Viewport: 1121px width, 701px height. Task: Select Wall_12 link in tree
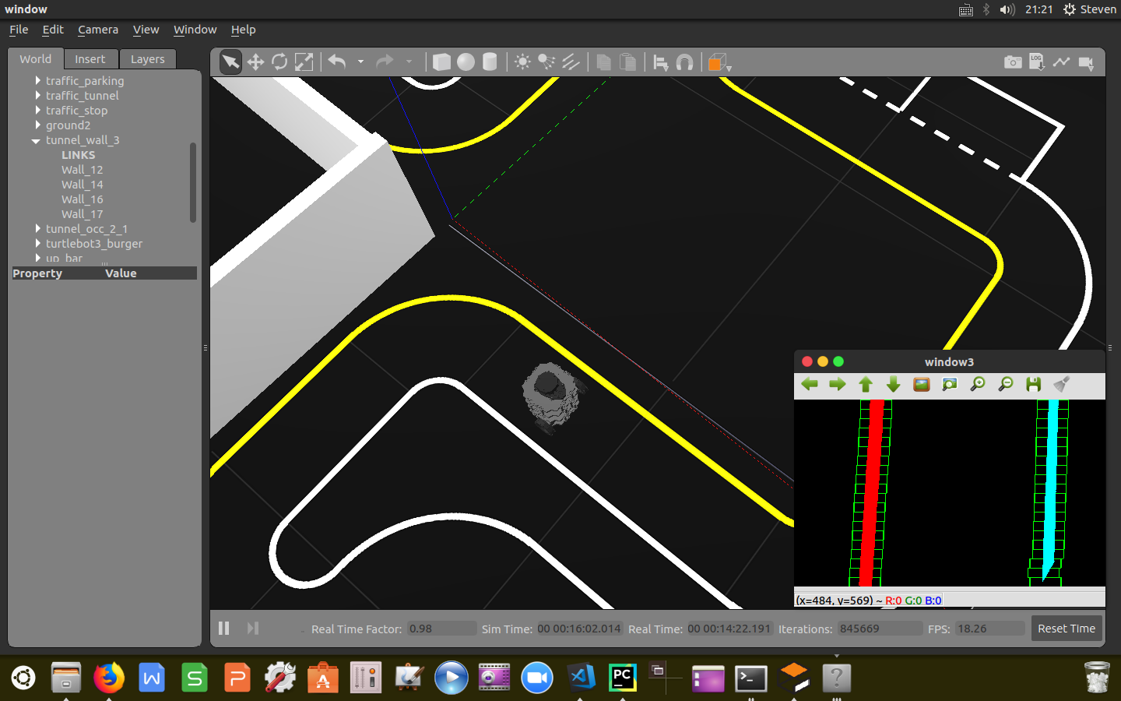[82, 169]
